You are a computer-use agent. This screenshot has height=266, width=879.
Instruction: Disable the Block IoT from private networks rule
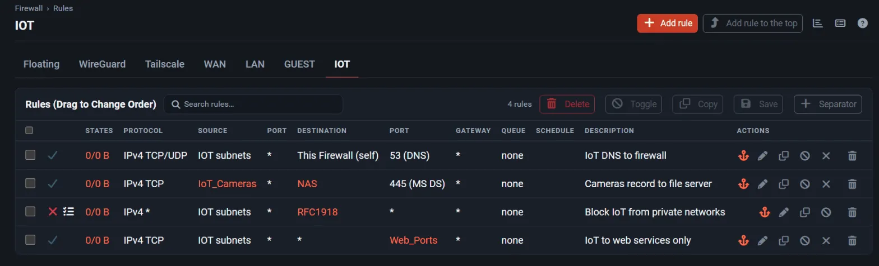826,212
